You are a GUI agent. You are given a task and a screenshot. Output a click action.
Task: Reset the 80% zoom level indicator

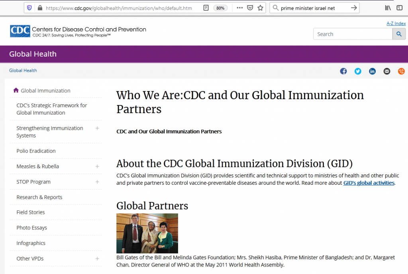pyautogui.click(x=220, y=8)
